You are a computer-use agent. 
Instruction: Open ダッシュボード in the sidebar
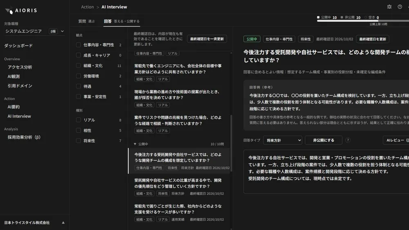(x=18, y=46)
